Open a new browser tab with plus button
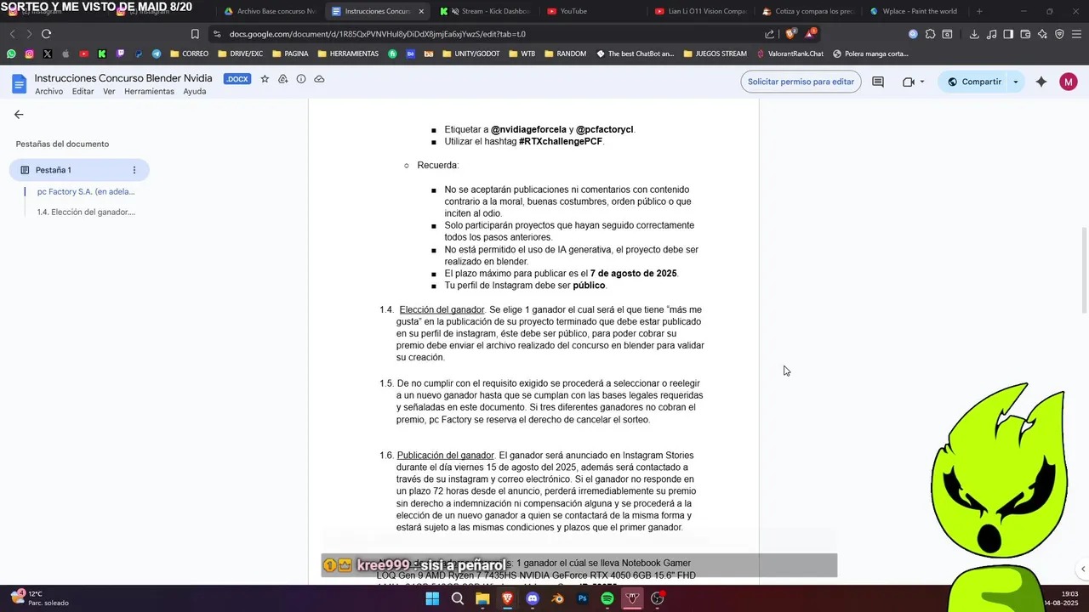 pyautogui.click(x=979, y=11)
